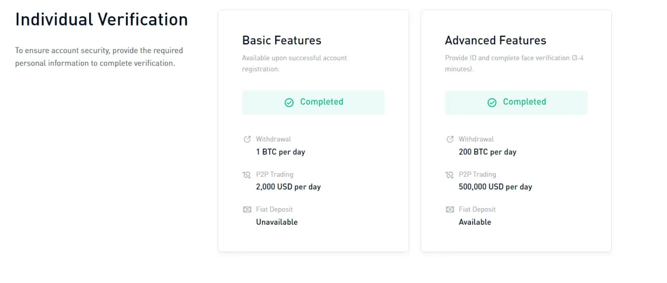The width and height of the screenshot is (667, 283).
Task: Select the Basic Features card title
Action: coord(281,41)
